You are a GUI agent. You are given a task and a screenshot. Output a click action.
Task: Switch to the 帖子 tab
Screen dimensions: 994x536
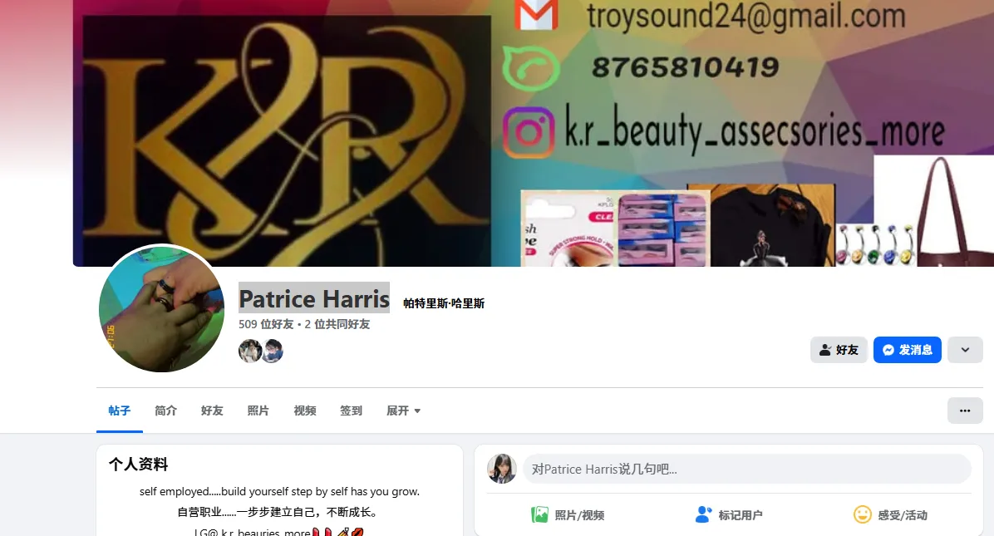tap(119, 410)
